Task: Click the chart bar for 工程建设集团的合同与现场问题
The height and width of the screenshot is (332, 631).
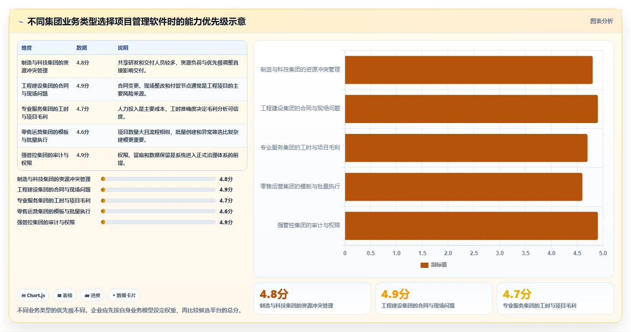Action: point(472,109)
